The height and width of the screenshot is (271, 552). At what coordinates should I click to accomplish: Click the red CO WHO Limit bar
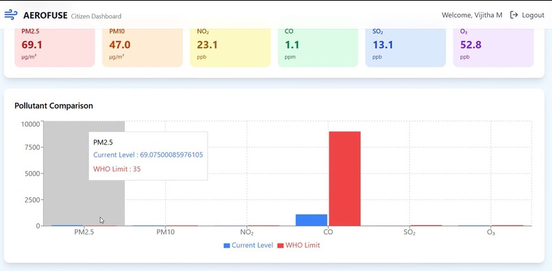pos(344,179)
